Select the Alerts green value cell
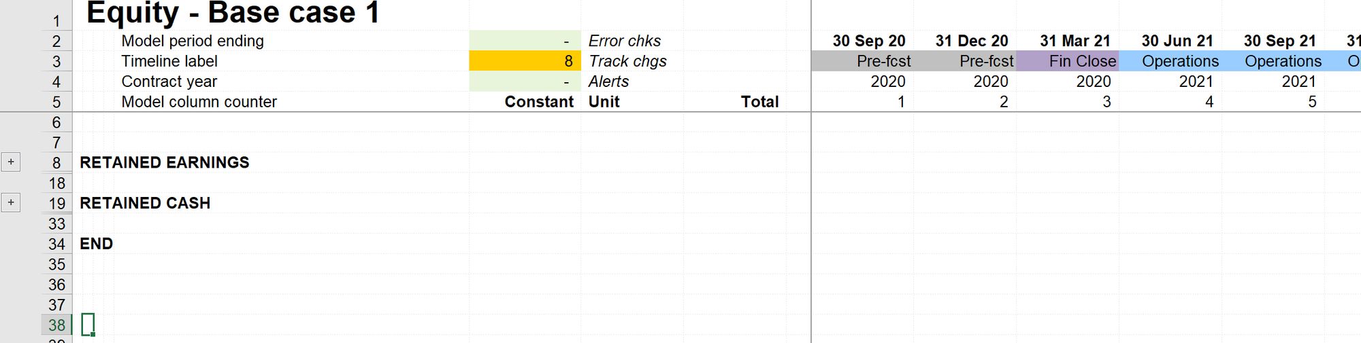1361x343 pixels. (x=525, y=82)
